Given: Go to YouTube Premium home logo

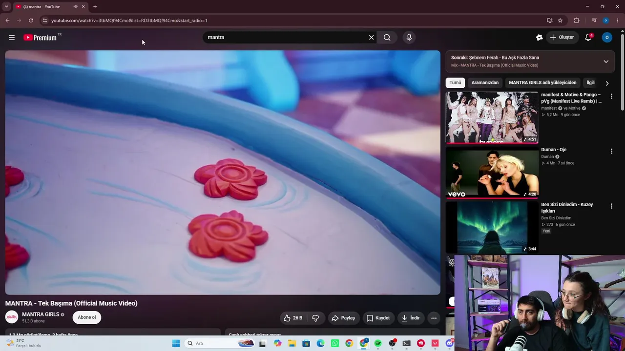Looking at the screenshot, I should point(40,38).
